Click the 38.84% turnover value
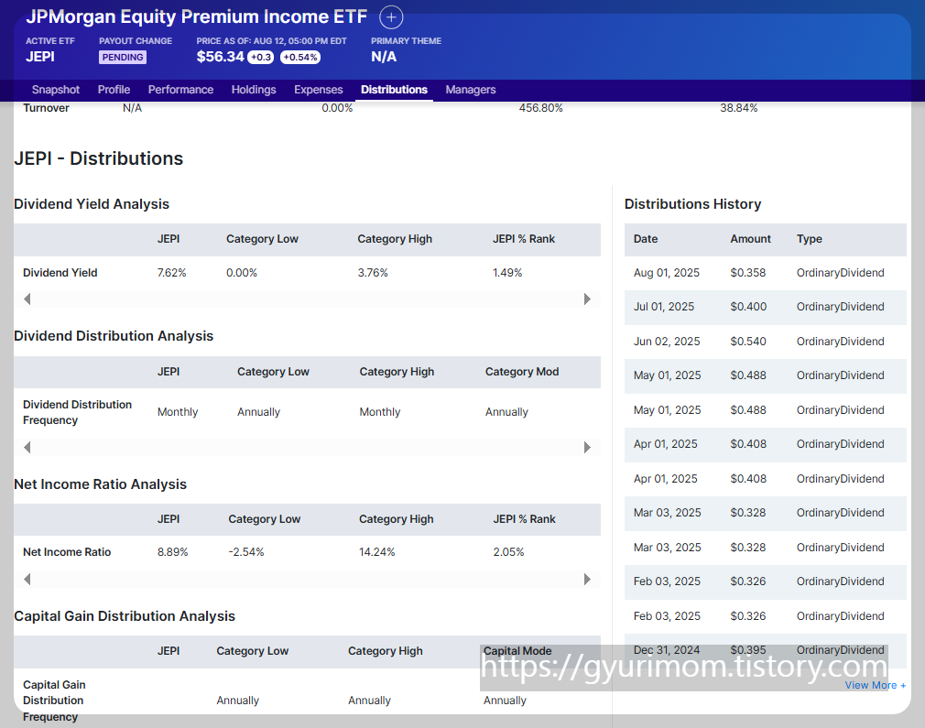This screenshot has height=728, width=925. [x=738, y=108]
